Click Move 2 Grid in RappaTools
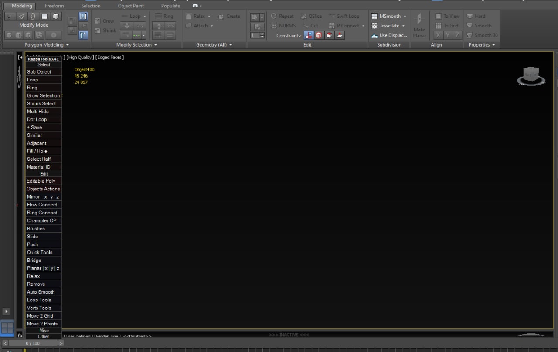558x352 pixels. [x=44, y=316]
